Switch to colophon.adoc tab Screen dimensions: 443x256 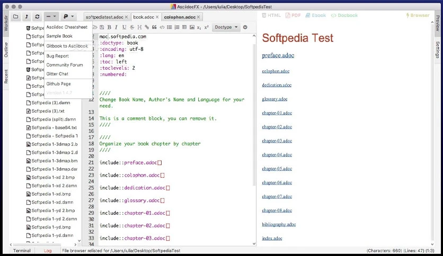coord(180,17)
